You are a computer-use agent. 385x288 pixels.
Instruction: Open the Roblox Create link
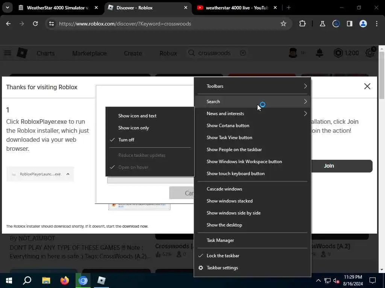point(133,53)
